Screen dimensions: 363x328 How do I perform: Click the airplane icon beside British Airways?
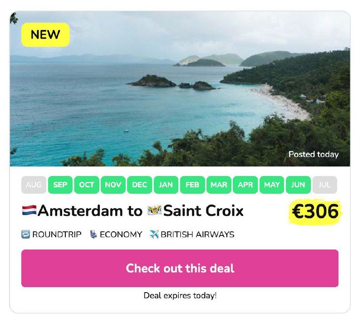pyautogui.click(x=154, y=234)
